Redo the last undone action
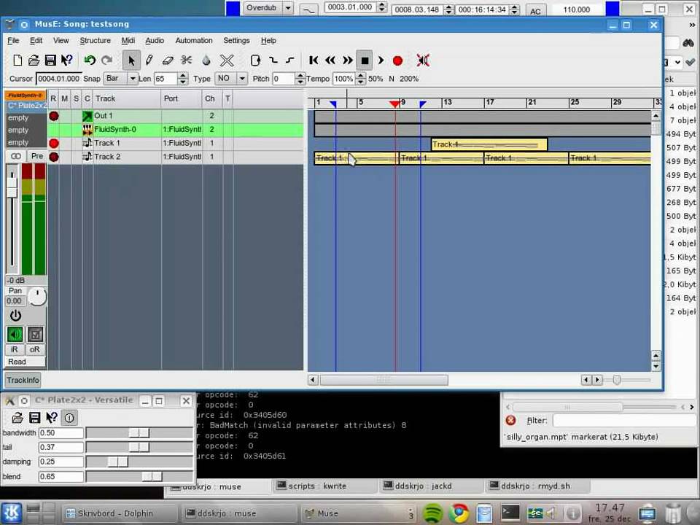The image size is (700, 525). point(106,61)
